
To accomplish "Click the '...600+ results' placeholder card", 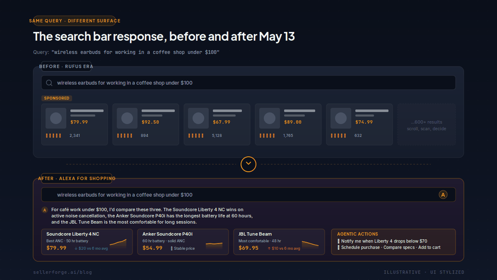I will point(427,124).
